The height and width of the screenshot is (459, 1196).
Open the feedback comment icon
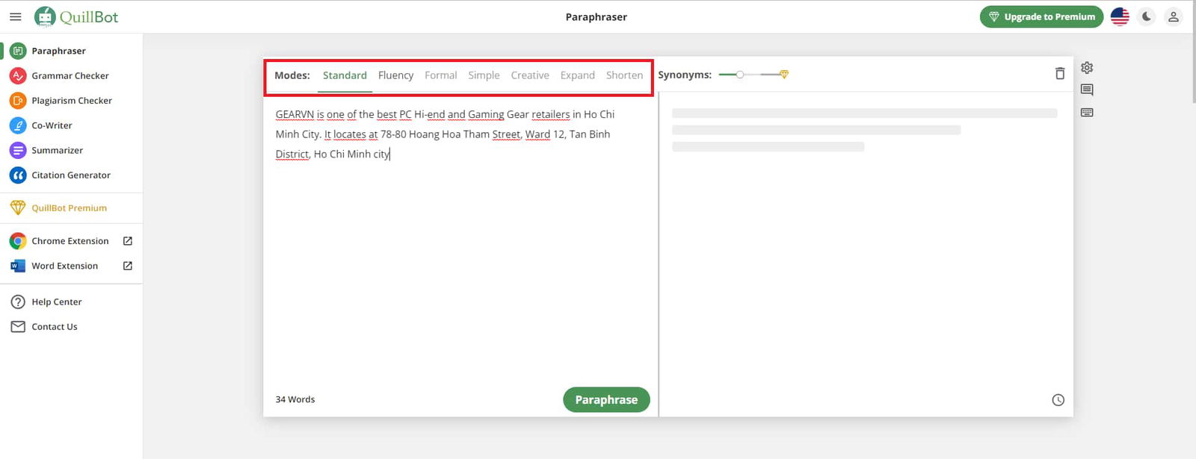(x=1087, y=90)
